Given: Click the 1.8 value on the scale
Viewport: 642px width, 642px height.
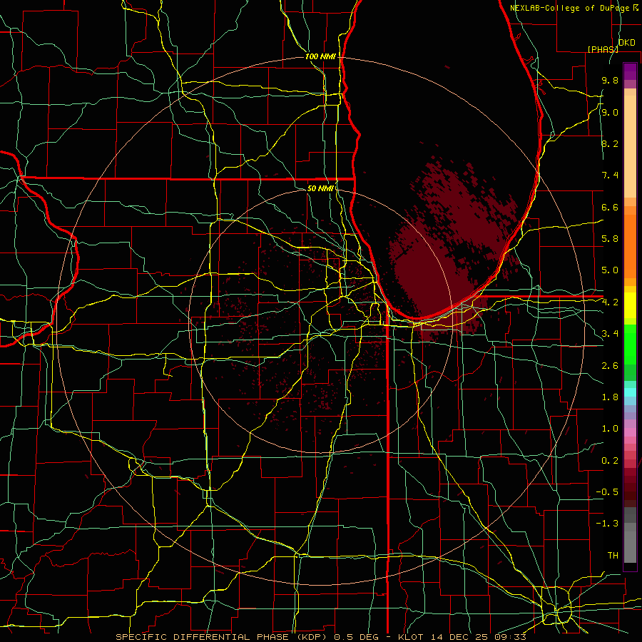Looking at the screenshot, I should pos(610,397).
